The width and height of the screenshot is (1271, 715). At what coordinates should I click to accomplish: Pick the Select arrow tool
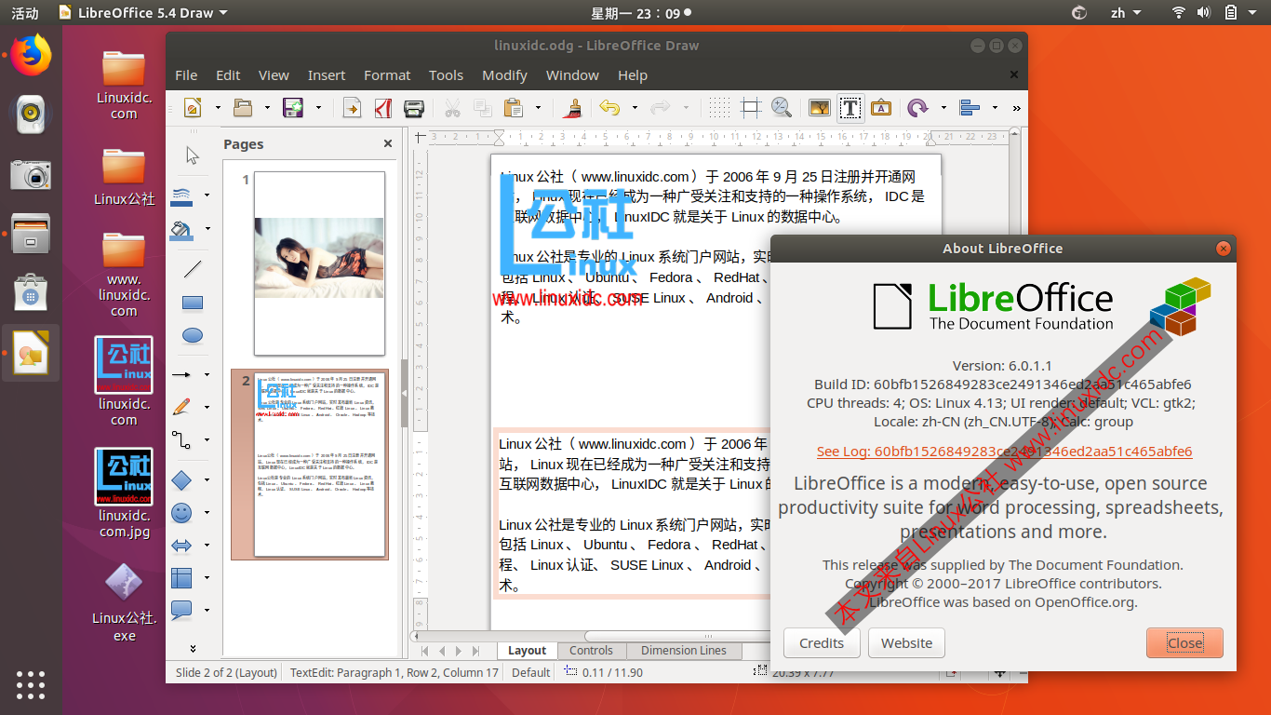coord(193,155)
